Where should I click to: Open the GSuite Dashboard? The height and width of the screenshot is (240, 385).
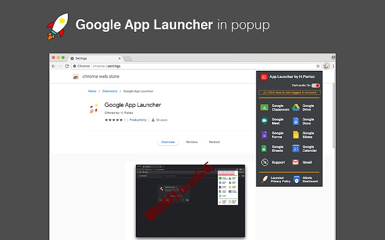pos(306,179)
